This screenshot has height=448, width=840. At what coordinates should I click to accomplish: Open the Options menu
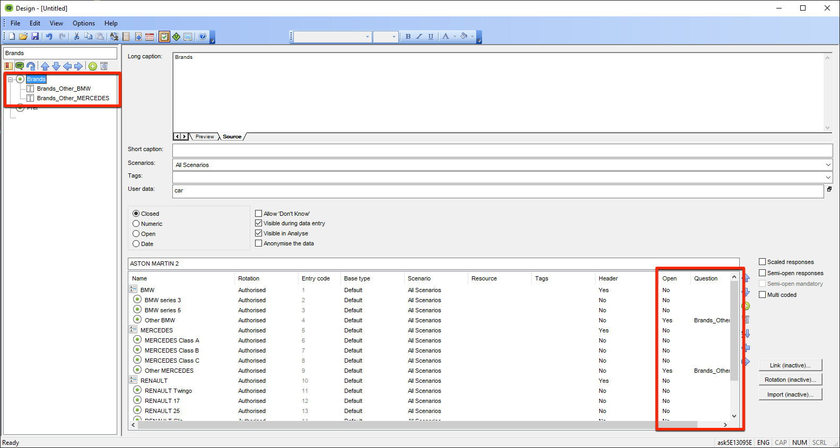coord(84,23)
